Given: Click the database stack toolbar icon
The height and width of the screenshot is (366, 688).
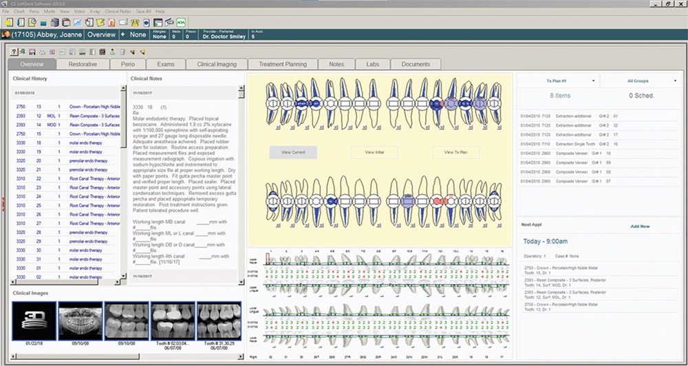Looking at the screenshot, I should [54, 23].
